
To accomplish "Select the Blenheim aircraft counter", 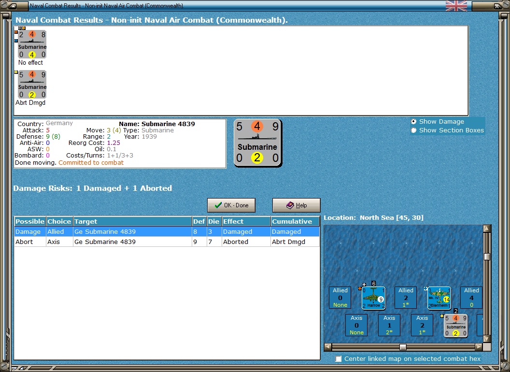I will [x=439, y=298].
